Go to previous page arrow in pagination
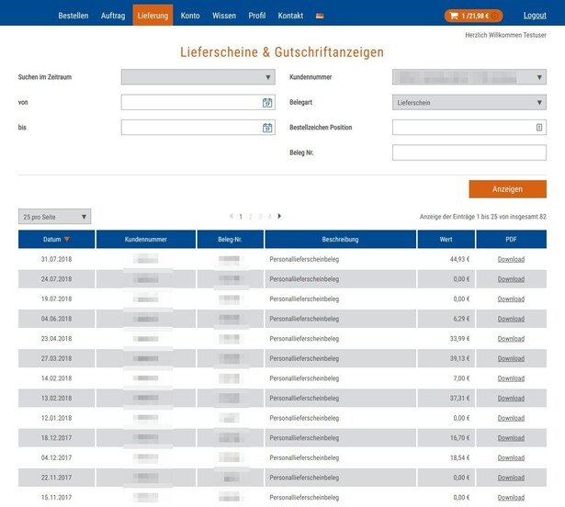This screenshot has width=565, height=507. click(232, 216)
